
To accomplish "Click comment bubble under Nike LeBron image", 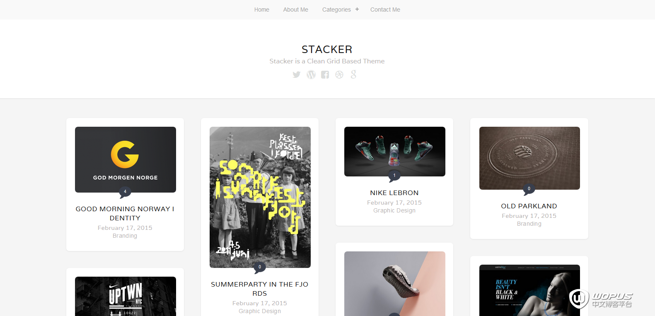I will click(x=394, y=176).
